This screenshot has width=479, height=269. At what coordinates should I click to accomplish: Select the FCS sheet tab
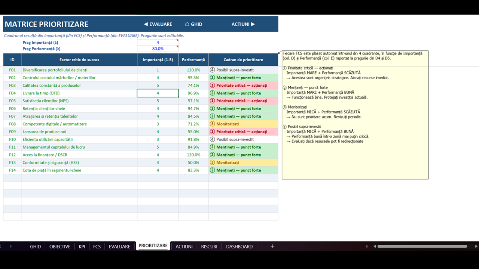coord(97,247)
